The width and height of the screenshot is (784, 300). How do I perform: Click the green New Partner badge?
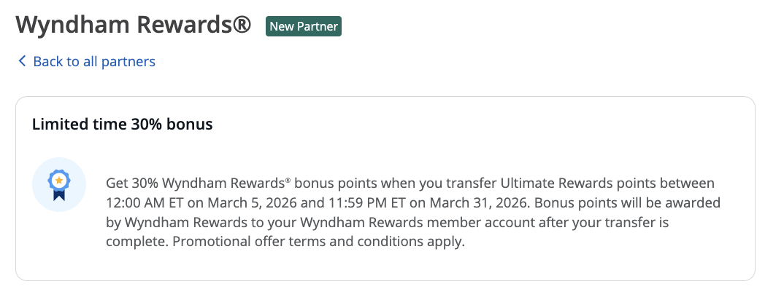(x=304, y=26)
